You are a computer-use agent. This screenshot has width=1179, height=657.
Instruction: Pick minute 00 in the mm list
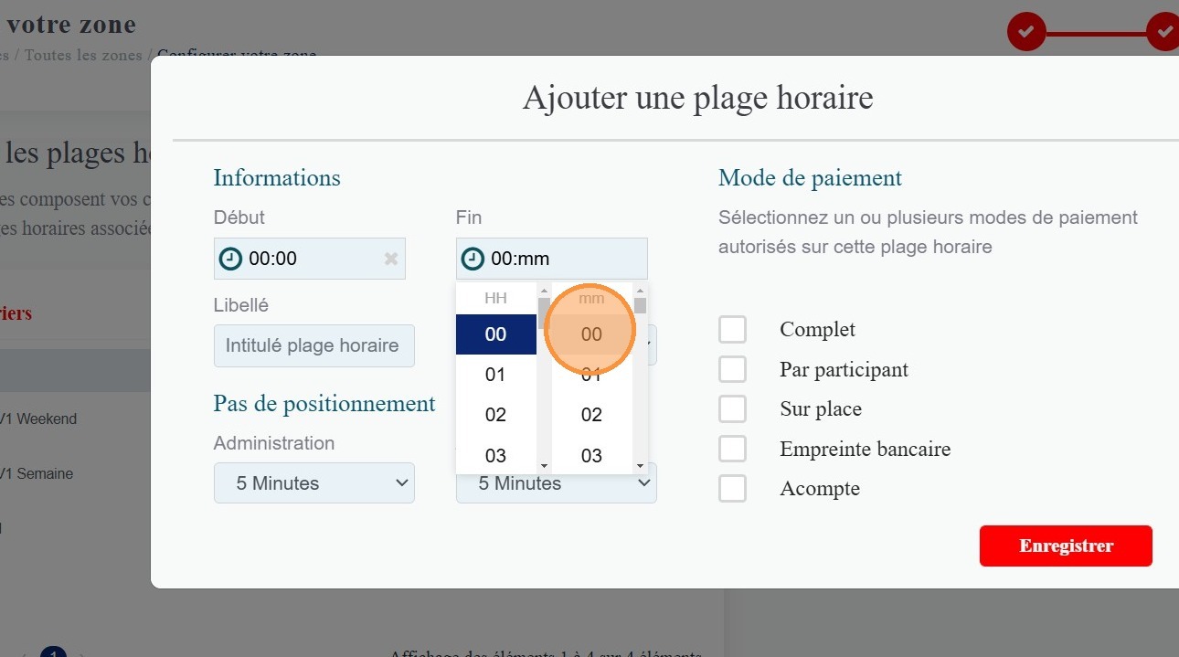tap(591, 334)
